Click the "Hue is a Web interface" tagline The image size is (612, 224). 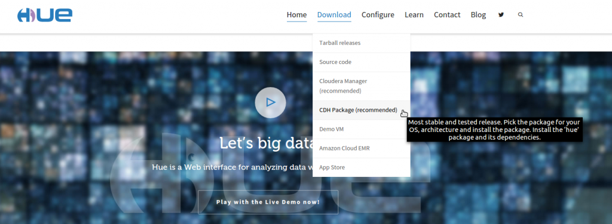coord(232,167)
